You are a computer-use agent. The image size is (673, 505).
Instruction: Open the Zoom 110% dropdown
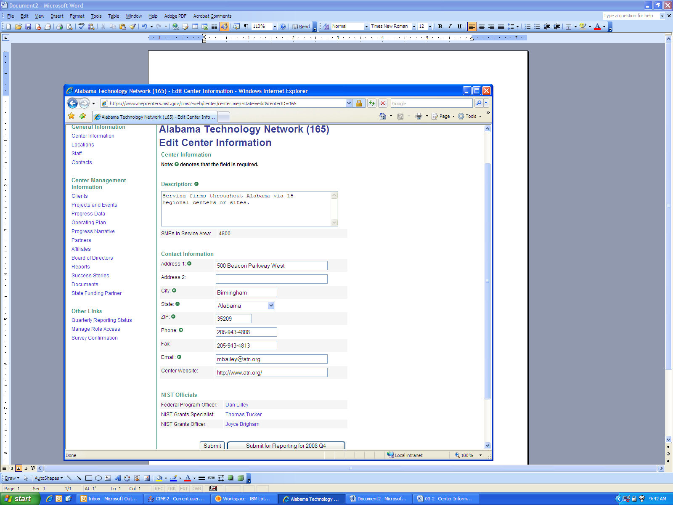275,27
